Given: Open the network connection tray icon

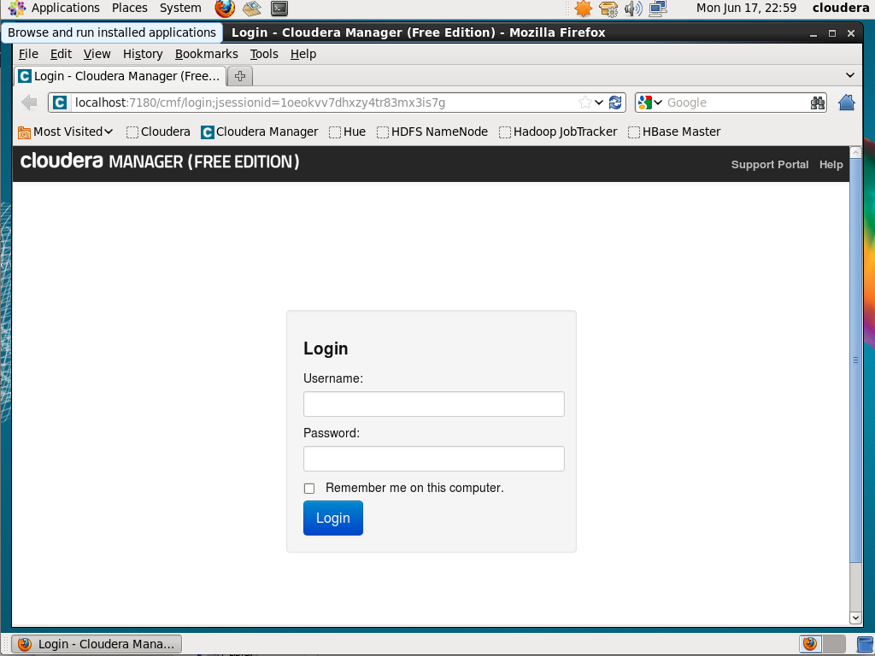Looking at the screenshot, I should click(x=659, y=8).
